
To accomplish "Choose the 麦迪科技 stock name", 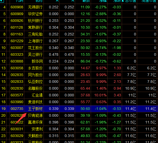I will click(x=35, y=102).
